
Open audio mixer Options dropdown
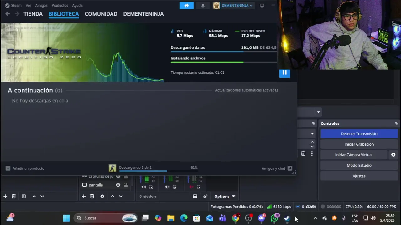pos(225,196)
